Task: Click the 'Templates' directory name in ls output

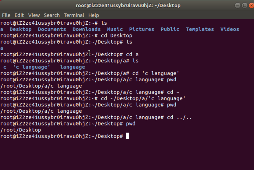Action: coord(200,29)
